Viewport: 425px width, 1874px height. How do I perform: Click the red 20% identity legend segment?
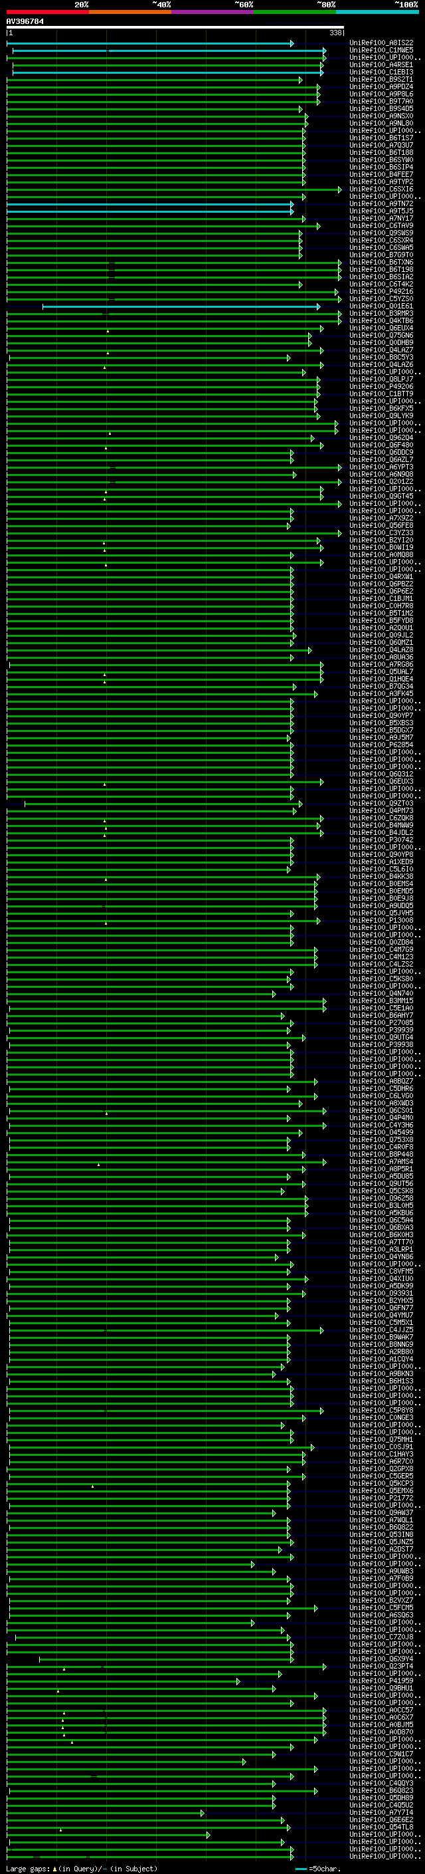pos(48,13)
